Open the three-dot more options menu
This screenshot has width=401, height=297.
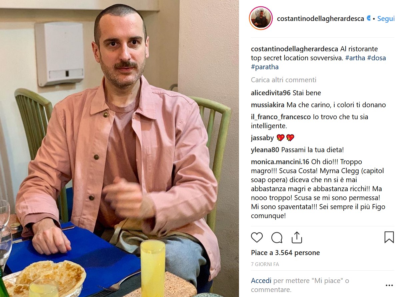pos(389,285)
